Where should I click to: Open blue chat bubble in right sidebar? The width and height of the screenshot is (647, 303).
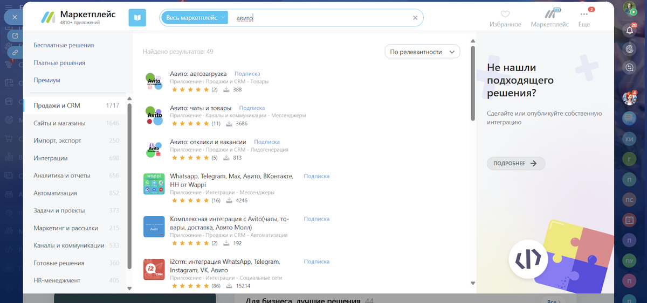click(x=629, y=118)
